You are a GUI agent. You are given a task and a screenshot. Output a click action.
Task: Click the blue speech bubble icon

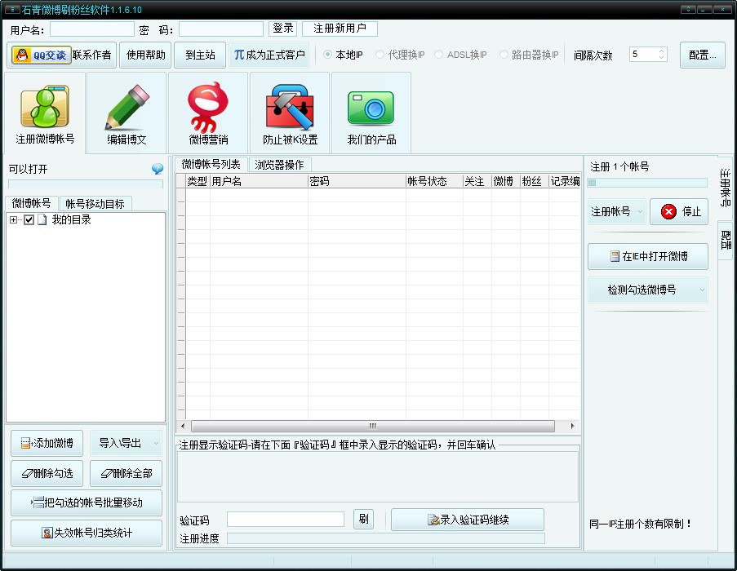click(158, 169)
